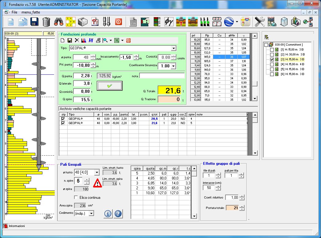Click the yellow number grid icon
This screenshot has width=321, height=238.
pos(70,22)
